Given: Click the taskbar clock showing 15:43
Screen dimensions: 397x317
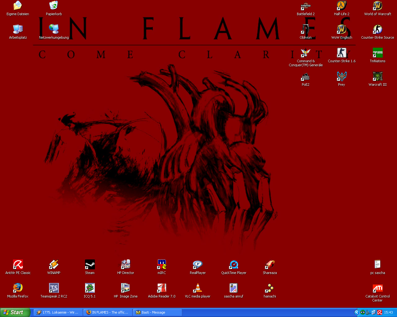Looking at the screenshot, I should tap(389, 312).
